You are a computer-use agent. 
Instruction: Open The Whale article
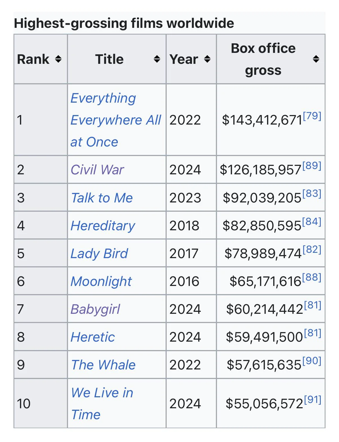point(103,365)
